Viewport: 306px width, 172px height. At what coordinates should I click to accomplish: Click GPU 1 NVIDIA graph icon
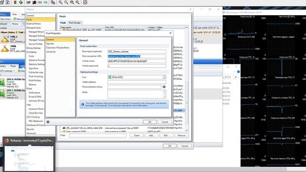[2, 94]
